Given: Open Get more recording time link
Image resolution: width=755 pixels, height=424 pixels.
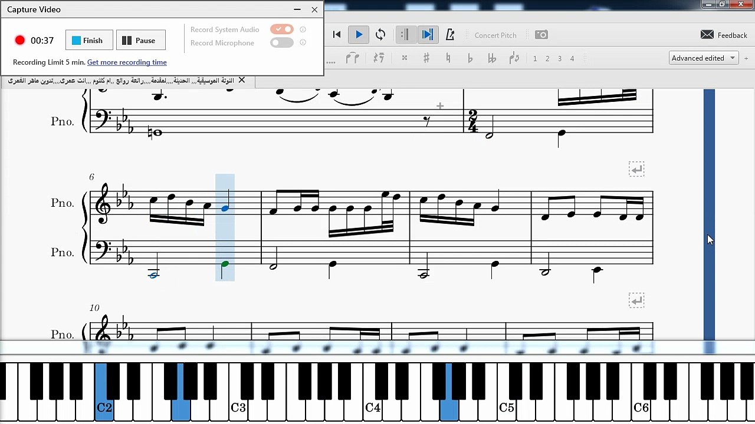Looking at the screenshot, I should pyautogui.click(x=127, y=62).
